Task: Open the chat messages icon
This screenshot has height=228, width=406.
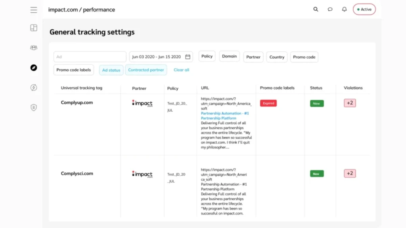Action: pyautogui.click(x=330, y=9)
